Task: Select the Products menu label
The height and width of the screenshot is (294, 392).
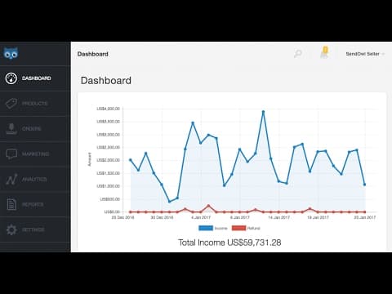Action: tap(34, 104)
